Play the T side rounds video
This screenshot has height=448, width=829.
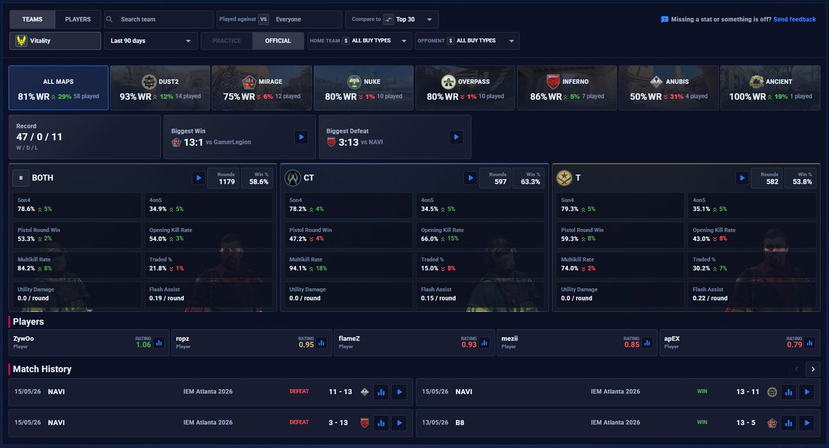pyautogui.click(x=742, y=178)
